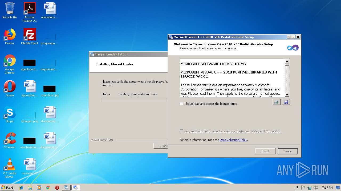Save the license terms to file
The height and width of the screenshot is (191, 341).
click(x=286, y=102)
